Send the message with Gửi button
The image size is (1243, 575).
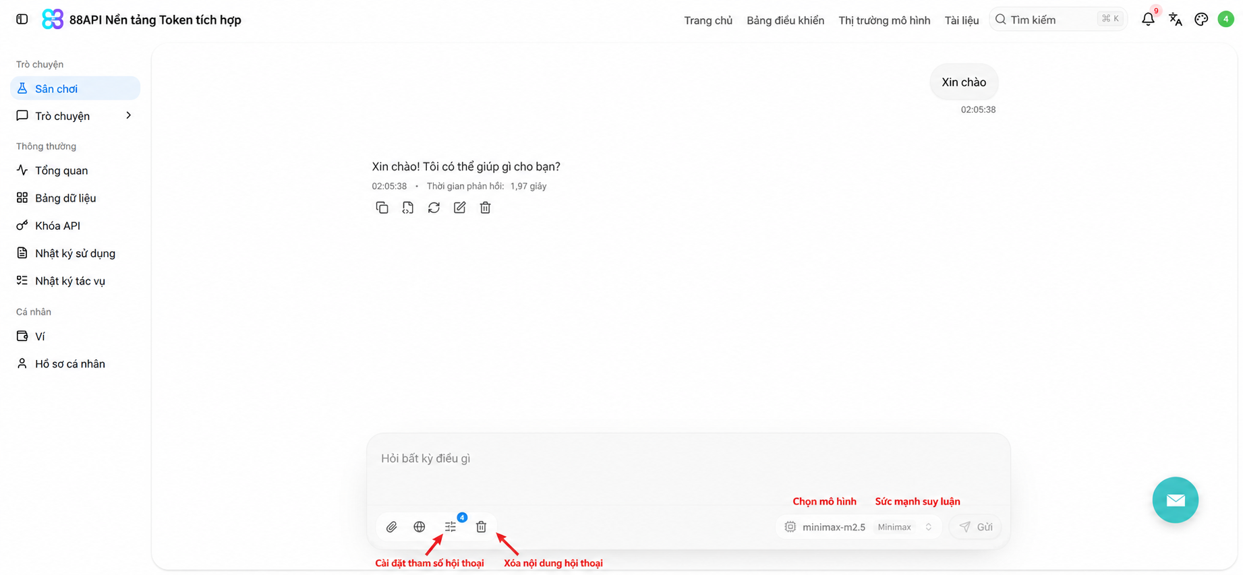975,527
